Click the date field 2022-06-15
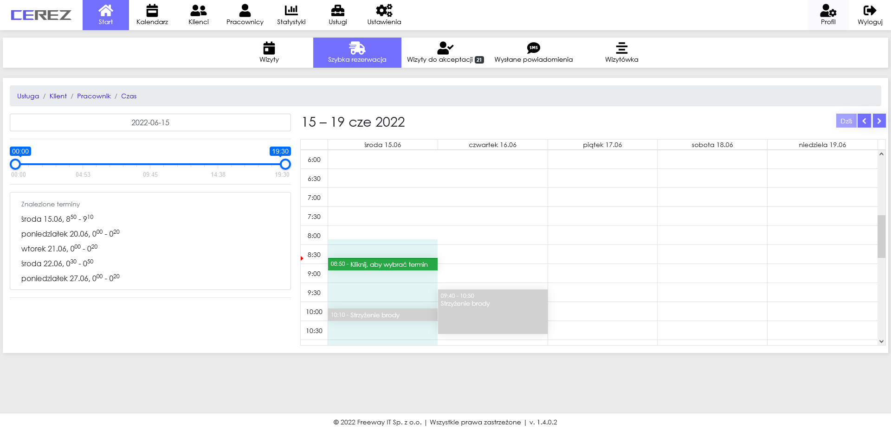This screenshot has width=891, height=430. pyautogui.click(x=150, y=122)
